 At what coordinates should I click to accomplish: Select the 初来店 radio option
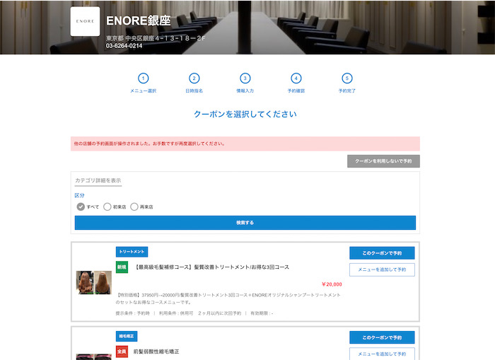(107, 207)
